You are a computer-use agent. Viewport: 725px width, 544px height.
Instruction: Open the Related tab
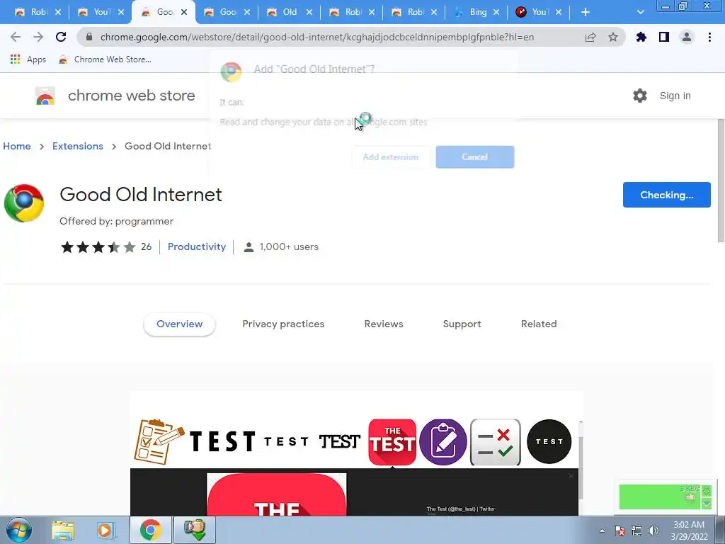[x=539, y=324]
